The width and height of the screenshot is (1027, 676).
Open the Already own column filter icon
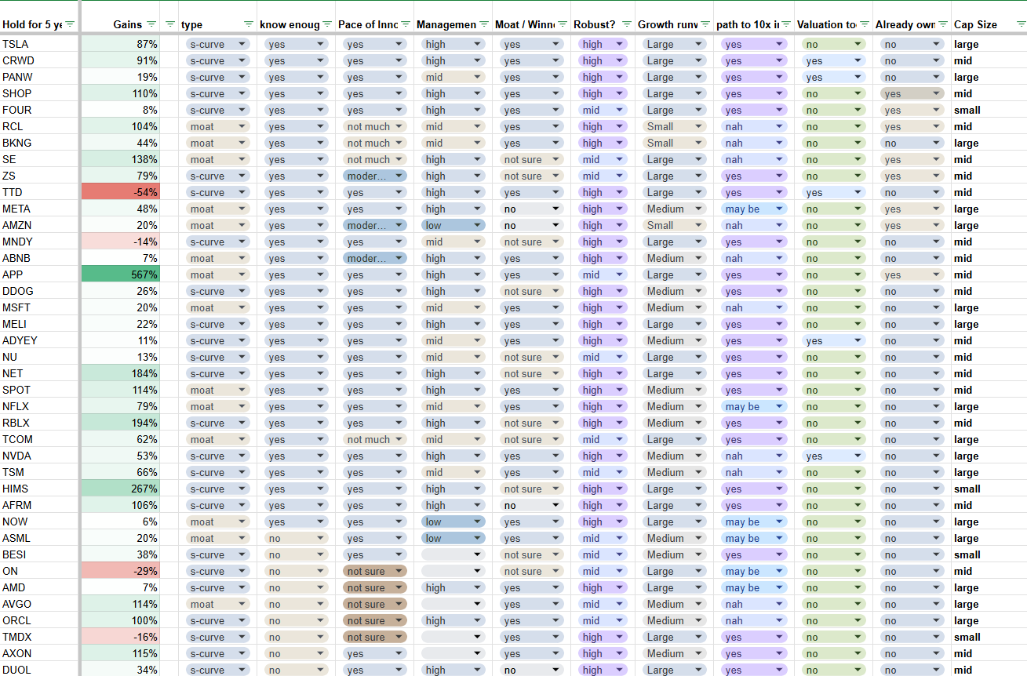941,24
